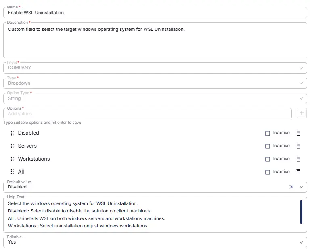Tick the Inactive checkbox for All option

point(267,172)
